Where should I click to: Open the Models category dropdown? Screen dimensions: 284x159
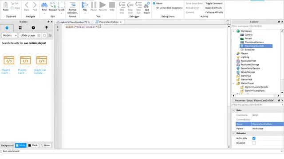click(10, 35)
